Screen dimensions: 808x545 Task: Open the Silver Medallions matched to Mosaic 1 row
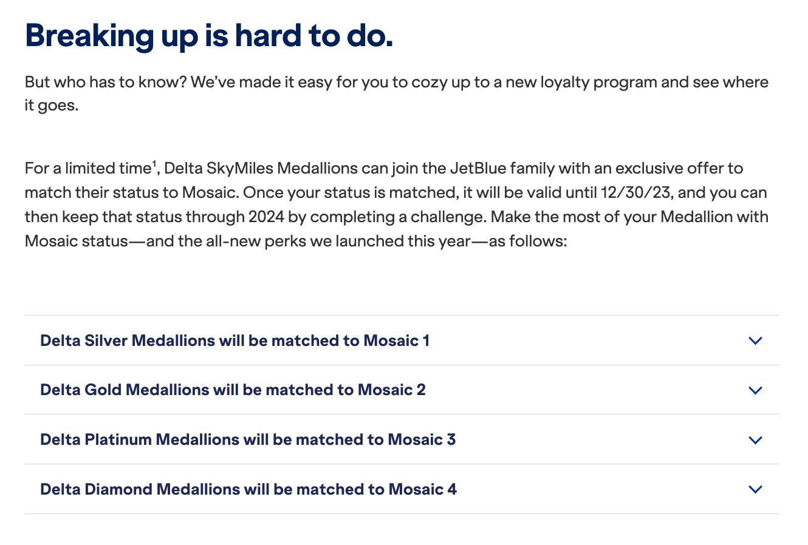pyautogui.click(x=402, y=340)
